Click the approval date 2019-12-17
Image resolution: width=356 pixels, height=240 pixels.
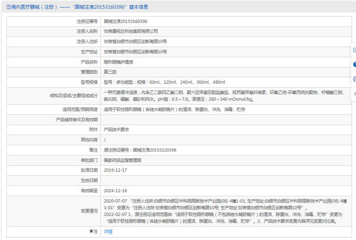[x=115, y=170]
